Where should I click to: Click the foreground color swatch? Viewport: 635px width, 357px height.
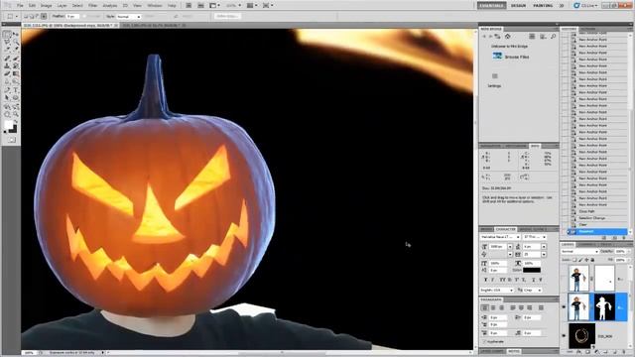coord(8,125)
